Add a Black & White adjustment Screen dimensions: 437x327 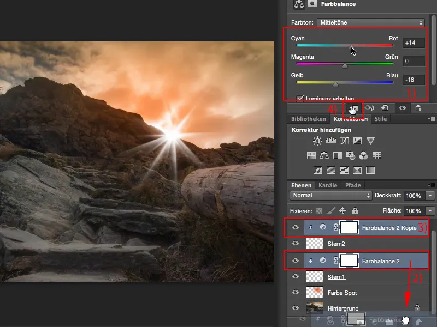click(338, 156)
